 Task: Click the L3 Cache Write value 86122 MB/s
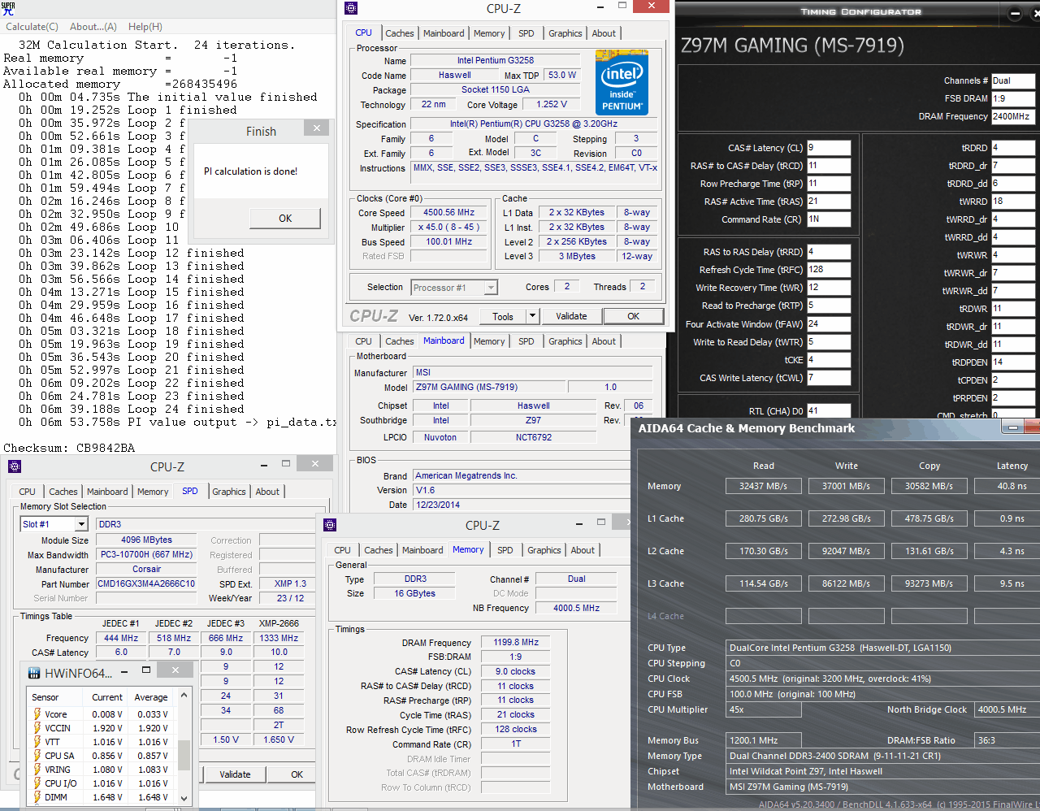coord(847,583)
